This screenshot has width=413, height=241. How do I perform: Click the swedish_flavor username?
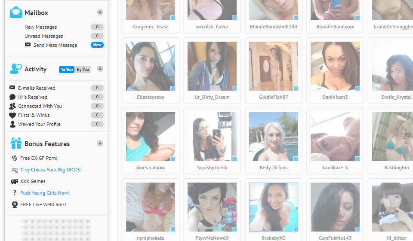click(x=212, y=27)
